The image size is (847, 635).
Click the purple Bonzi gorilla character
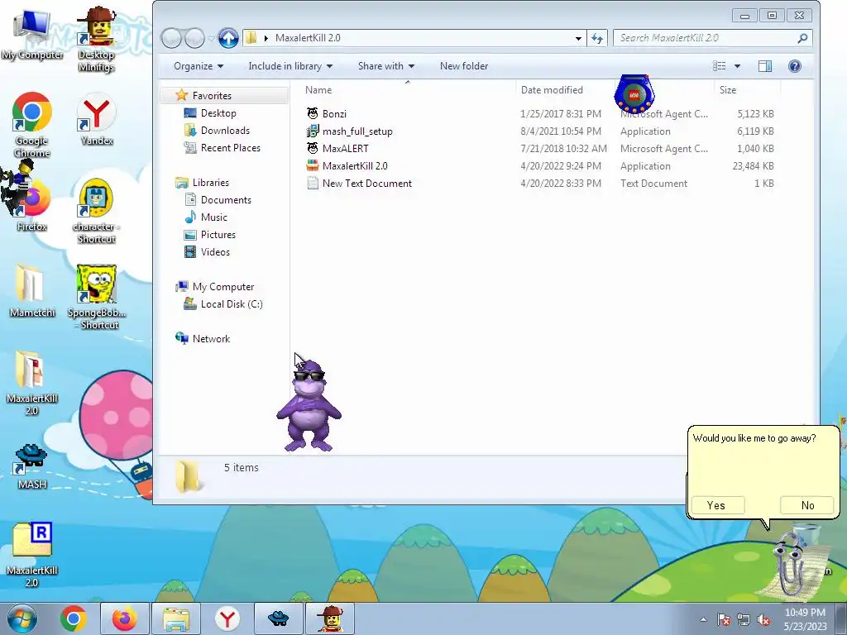tap(309, 405)
